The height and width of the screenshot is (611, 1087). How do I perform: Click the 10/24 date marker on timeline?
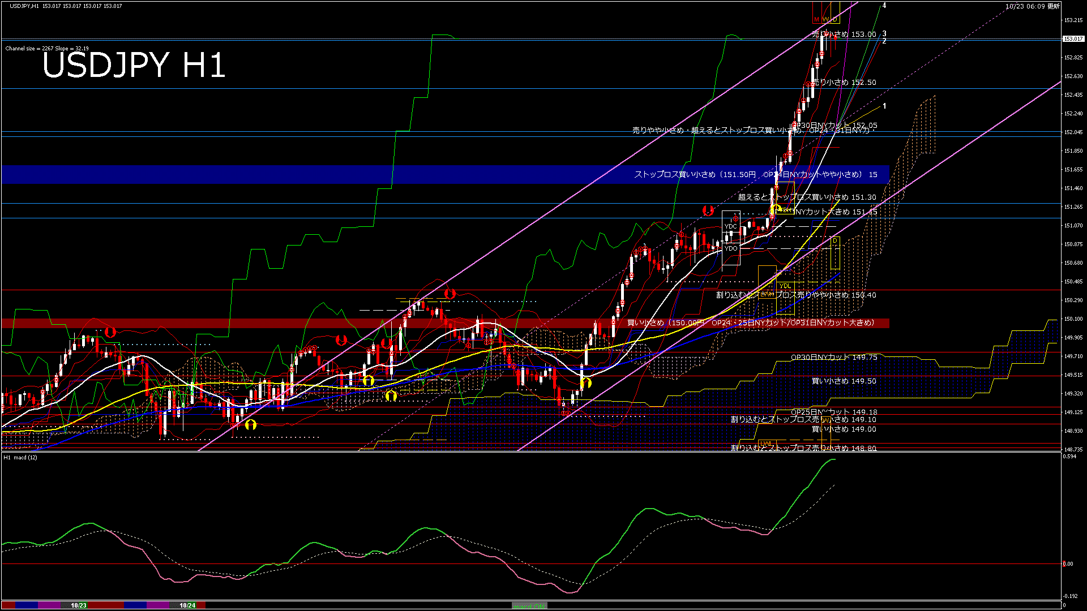[187, 605]
